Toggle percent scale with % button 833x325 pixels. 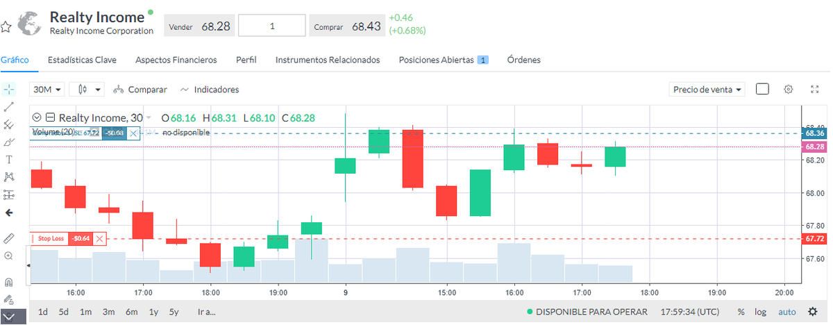pos(741,312)
